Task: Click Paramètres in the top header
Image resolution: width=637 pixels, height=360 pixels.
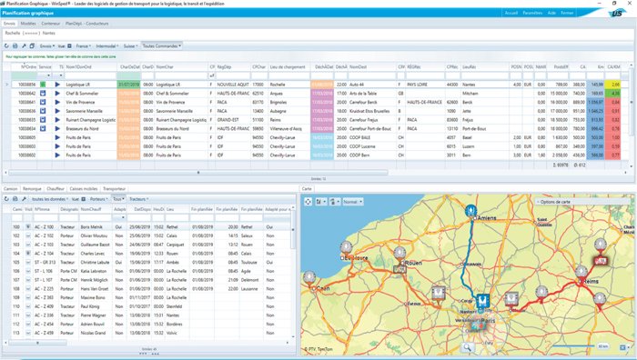Action: [532, 13]
